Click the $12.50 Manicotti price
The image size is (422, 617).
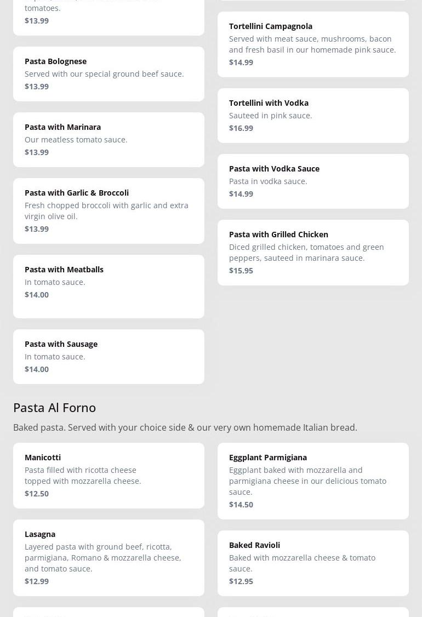click(x=37, y=494)
